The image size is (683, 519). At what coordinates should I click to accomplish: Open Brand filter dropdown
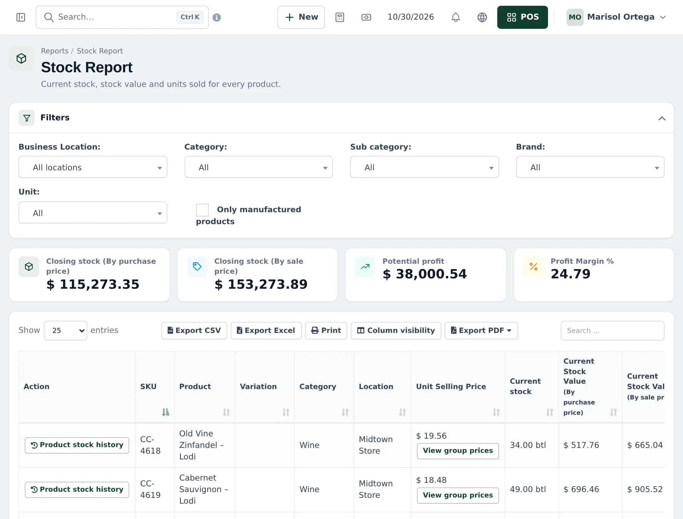(x=590, y=167)
